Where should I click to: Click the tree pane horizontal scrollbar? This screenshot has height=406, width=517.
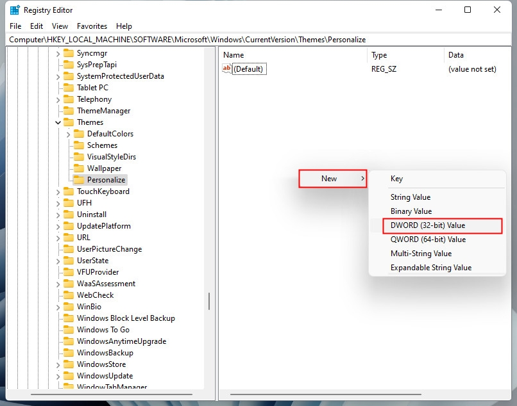coord(112,394)
